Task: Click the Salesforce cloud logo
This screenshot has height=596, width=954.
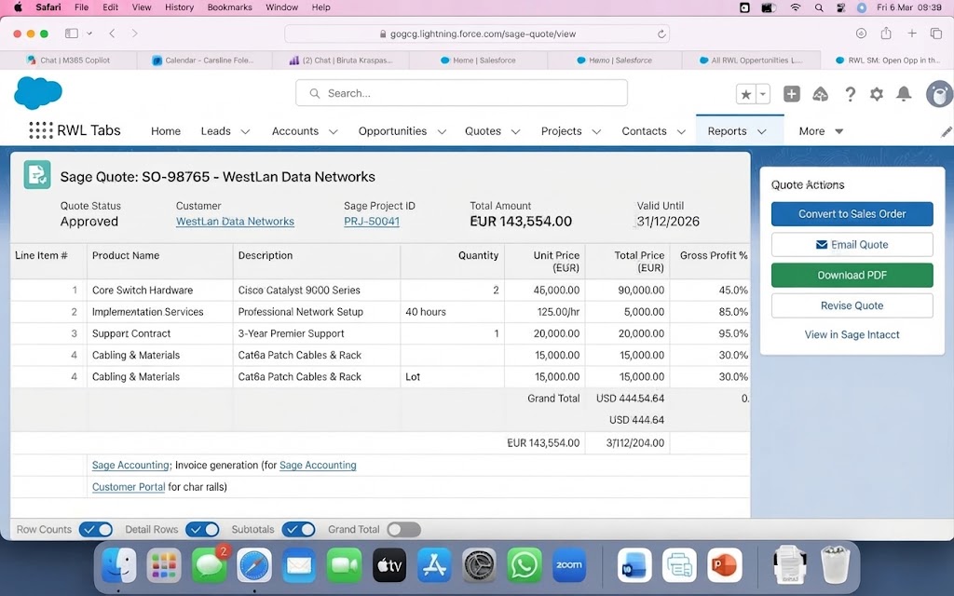Action: pos(37,93)
